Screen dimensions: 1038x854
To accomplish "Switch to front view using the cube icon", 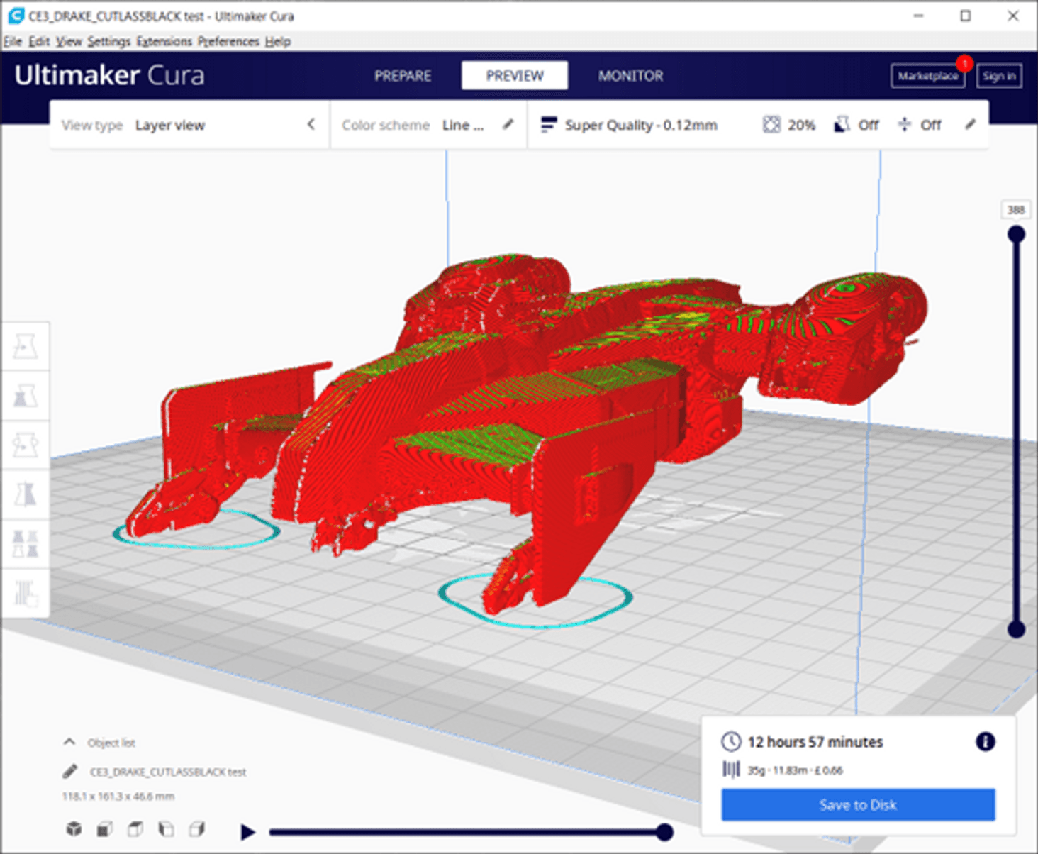I will 104,828.
